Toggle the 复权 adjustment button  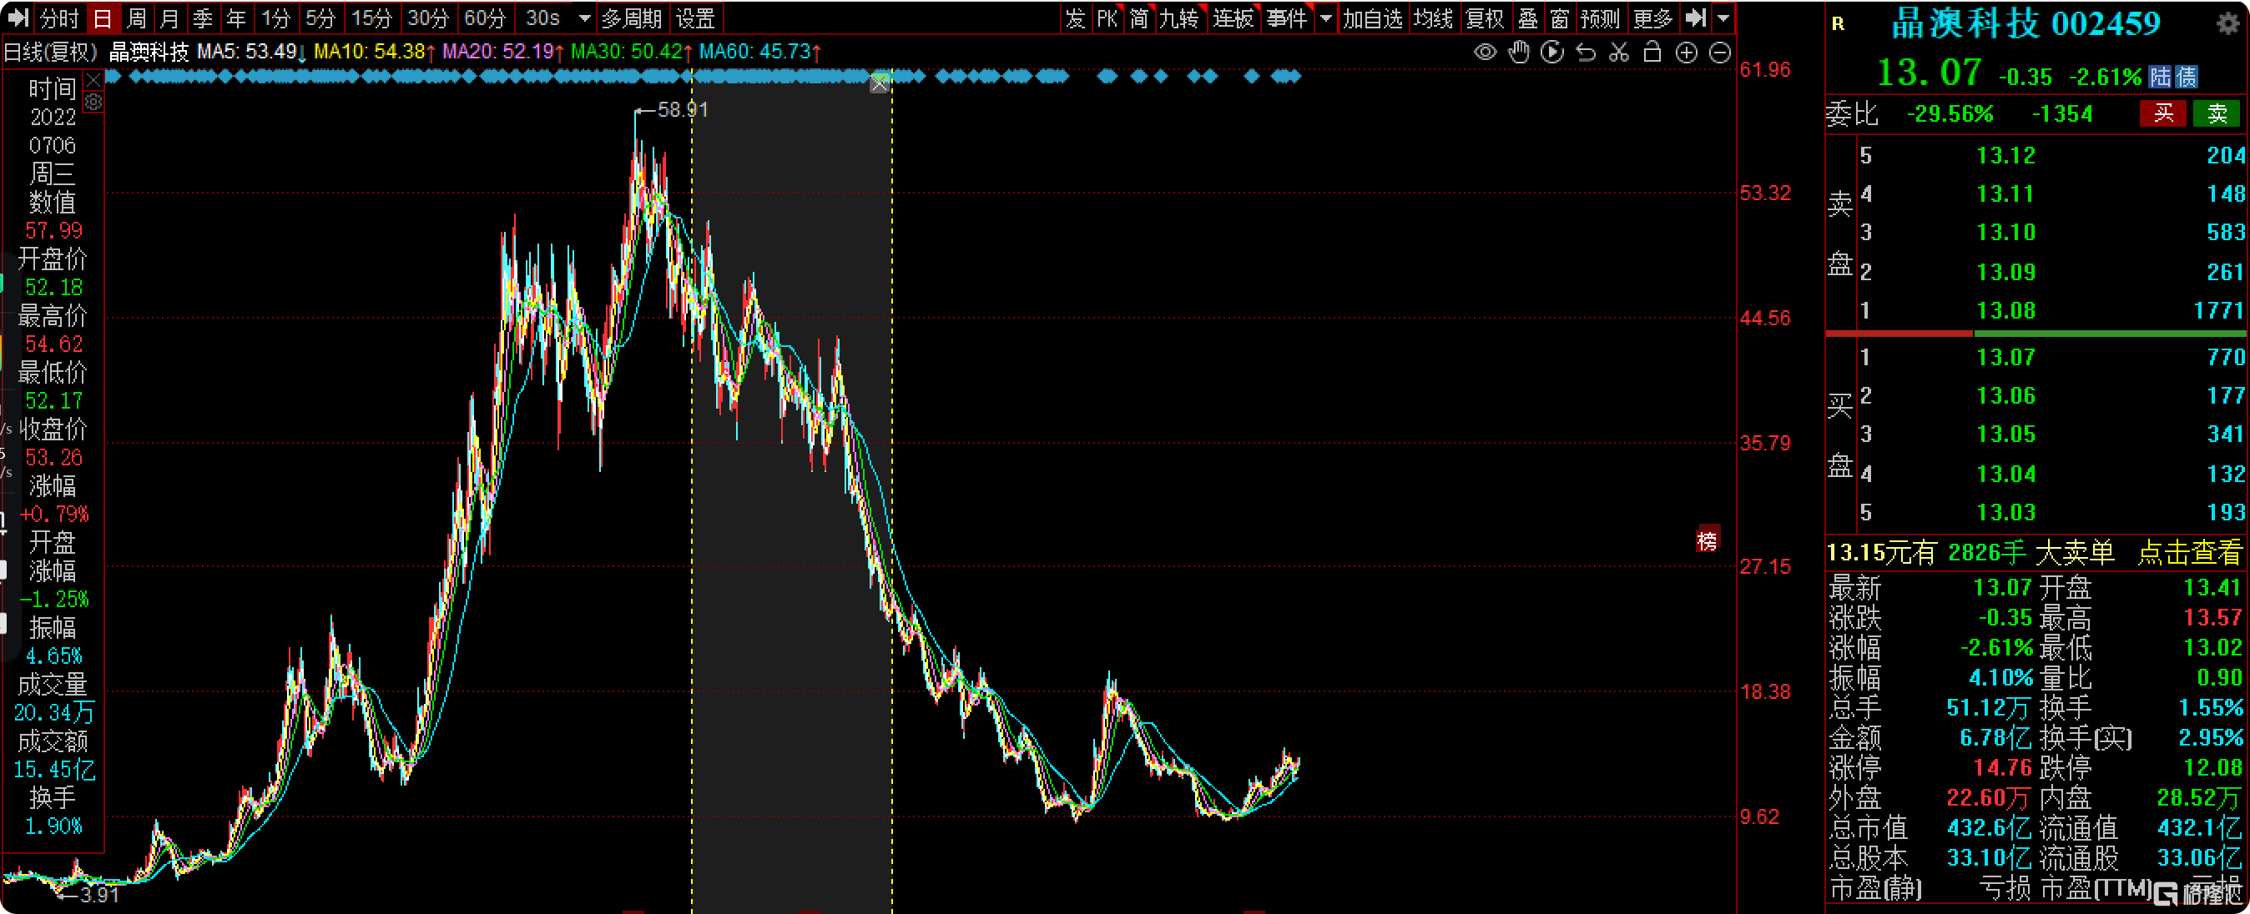(1484, 18)
